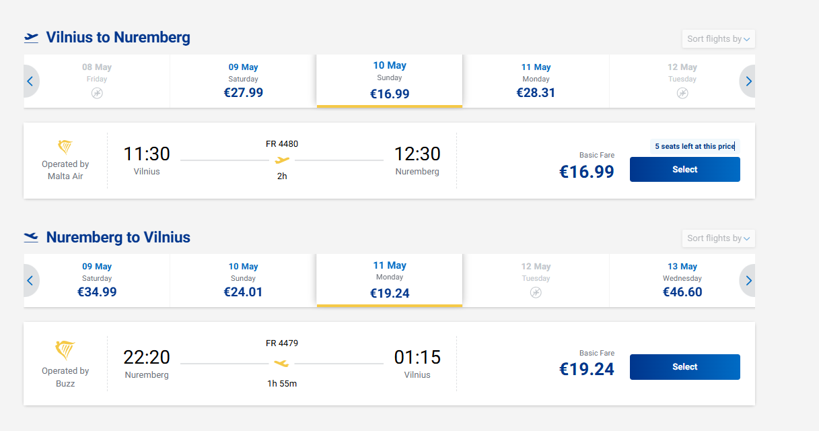Click the yellow plane icon on flight FR 4480
The height and width of the screenshot is (431, 819).
[x=283, y=160]
